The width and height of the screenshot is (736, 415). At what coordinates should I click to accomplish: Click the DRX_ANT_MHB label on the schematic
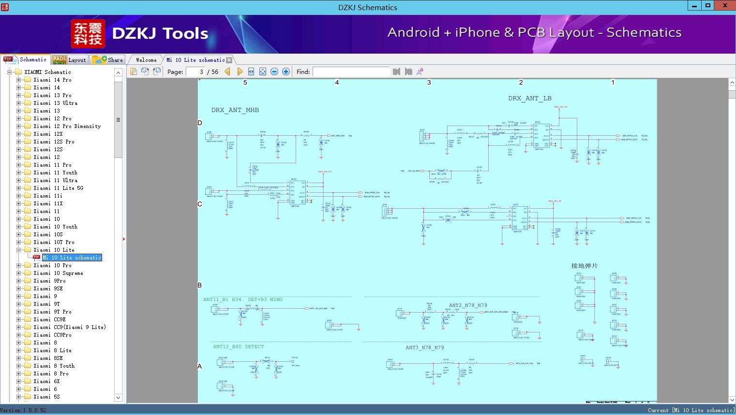tap(235, 110)
